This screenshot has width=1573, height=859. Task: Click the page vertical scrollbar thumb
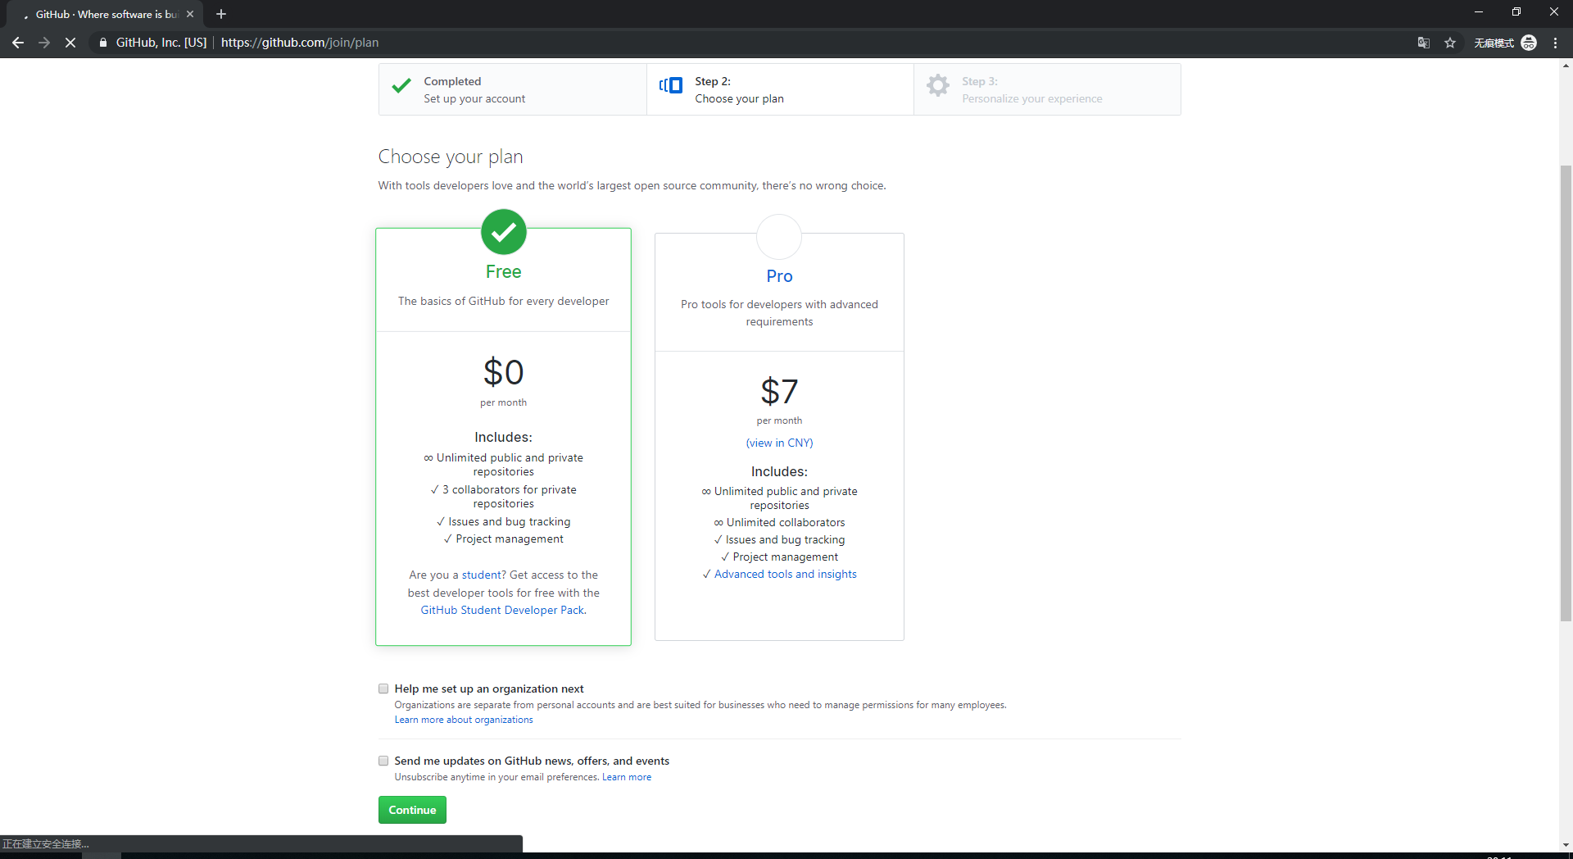(x=1566, y=393)
